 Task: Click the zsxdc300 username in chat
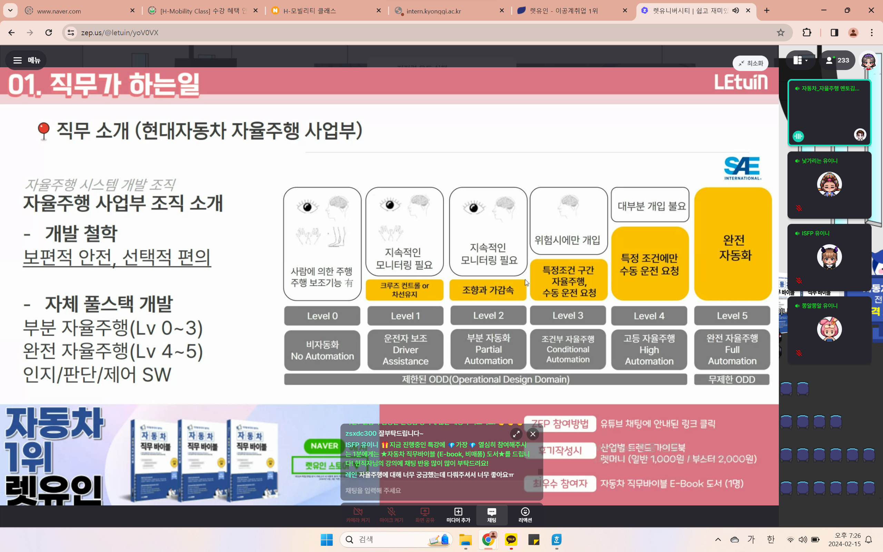361,433
